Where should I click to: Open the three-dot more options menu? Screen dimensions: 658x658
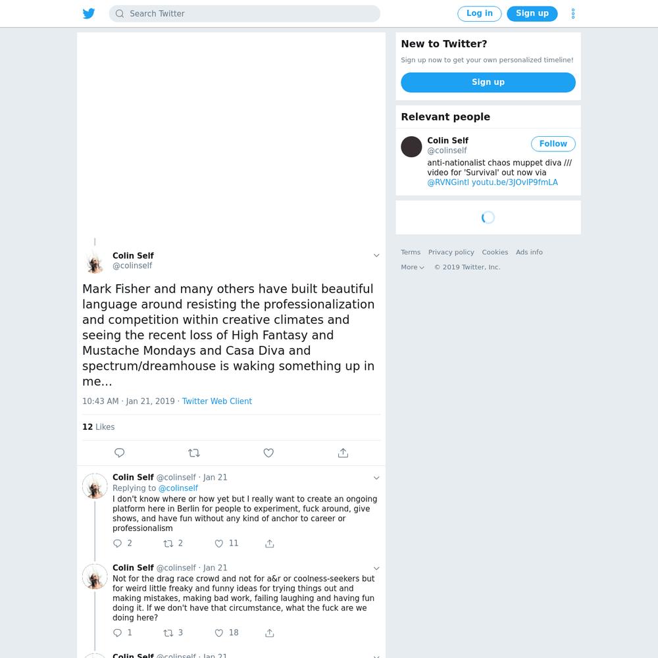point(573,13)
